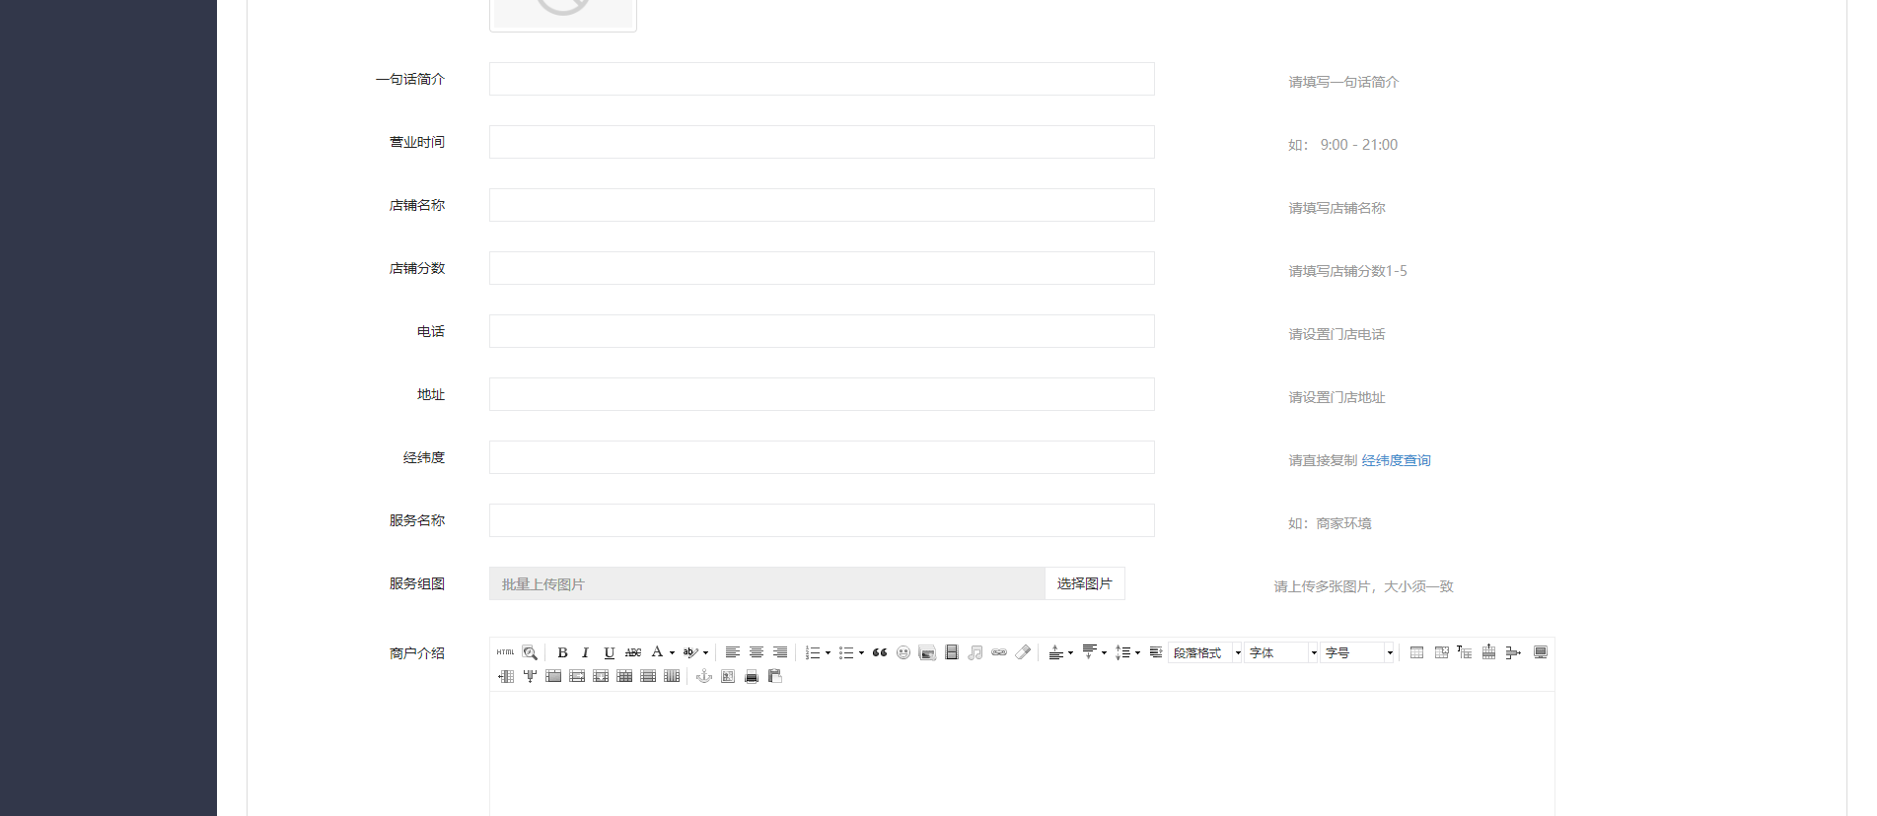Image resolution: width=1877 pixels, height=816 pixels.
Task: Print the editor content
Action: pyautogui.click(x=752, y=676)
